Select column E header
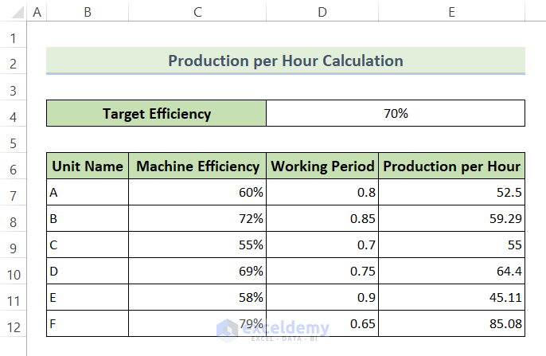 [x=451, y=12]
